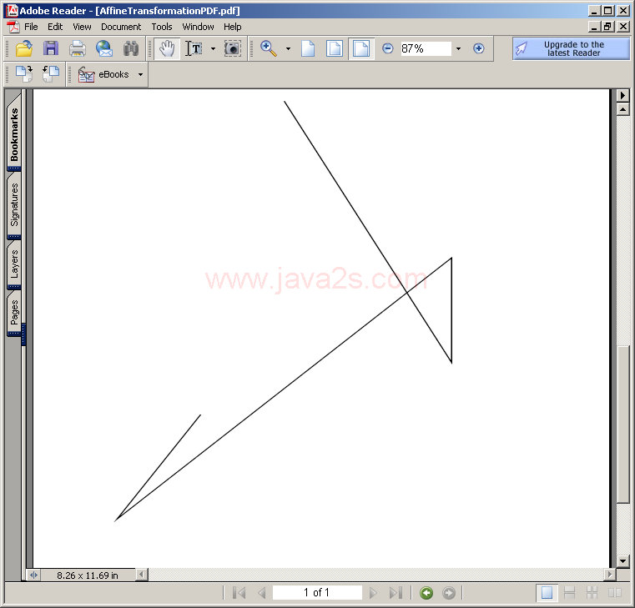This screenshot has height=608, width=635.
Task: Save a copy with the floppy disk icon
Action: [x=51, y=48]
